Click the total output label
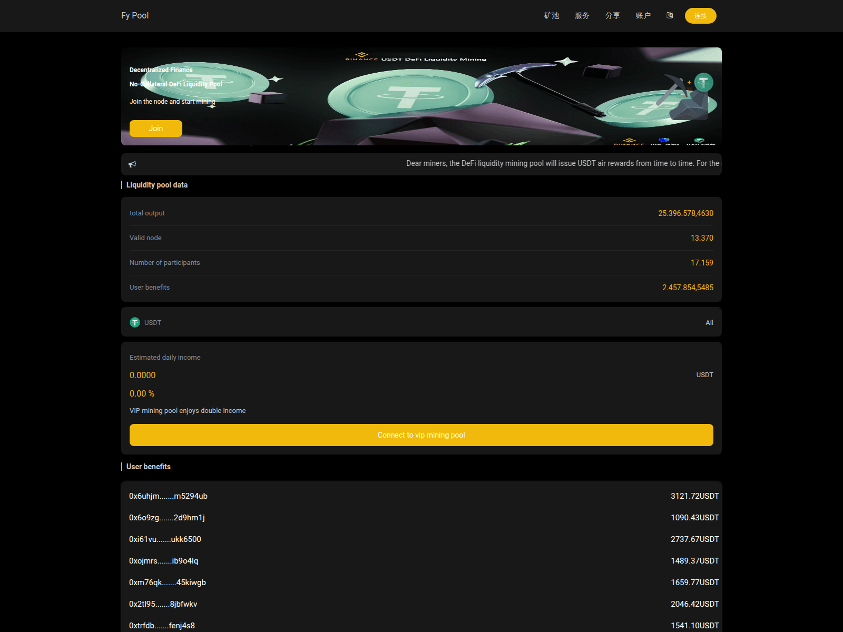This screenshot has height=632, width=843. tap(147, 213)
